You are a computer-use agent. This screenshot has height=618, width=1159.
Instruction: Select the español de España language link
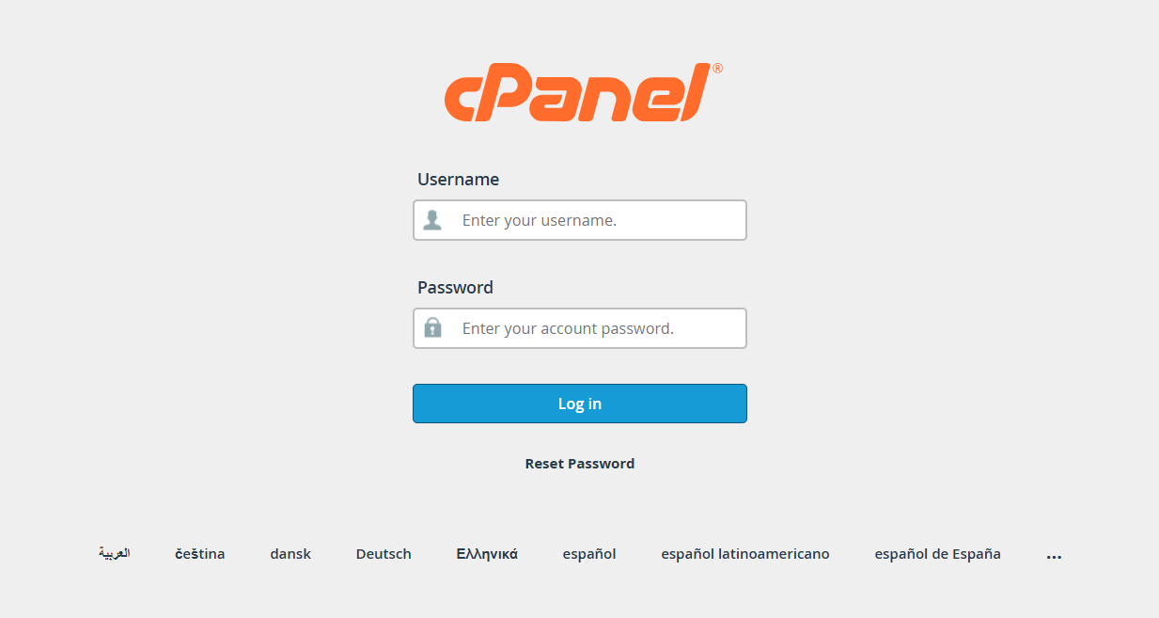click(937, 555)
